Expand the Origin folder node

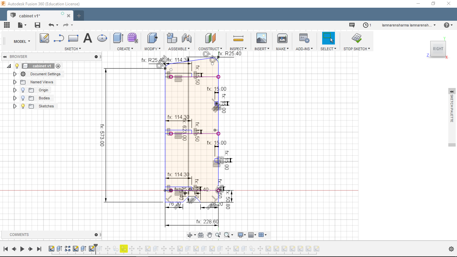(x=15, y=90)
